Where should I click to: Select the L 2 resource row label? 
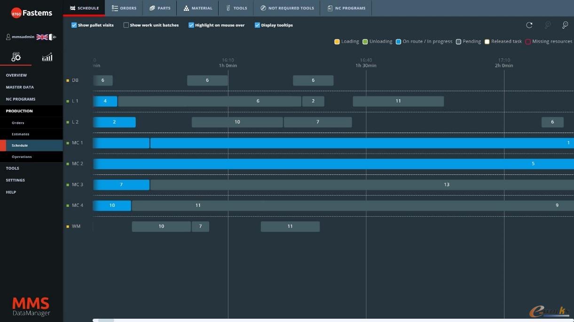pos(75,122)
